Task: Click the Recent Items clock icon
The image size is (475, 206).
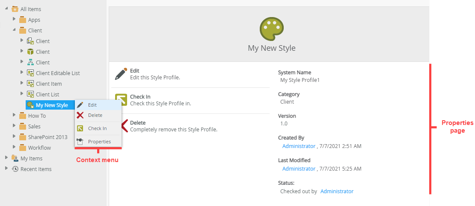Action: point(15,169)
